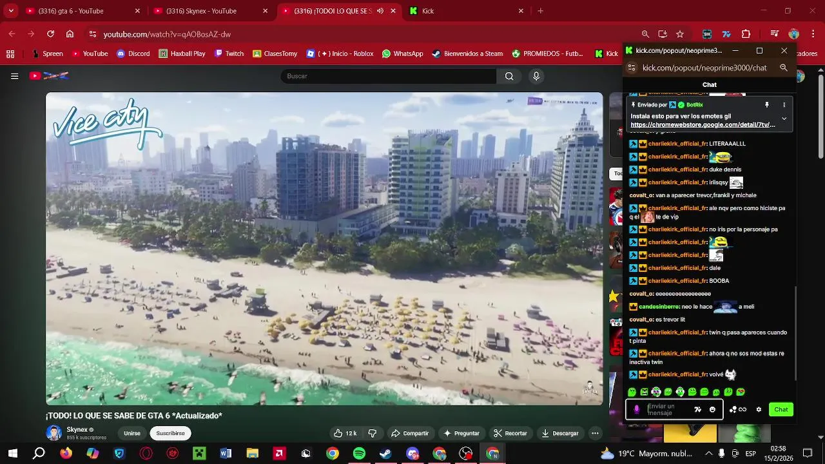The height and width of the screenshot is (464, 825).
Task: Open zoom control in address bar
Action: coord(645,34)
